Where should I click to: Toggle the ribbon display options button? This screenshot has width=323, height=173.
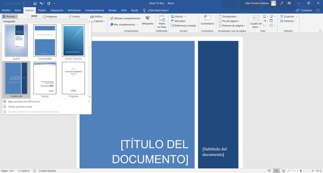tap(289, 3)
